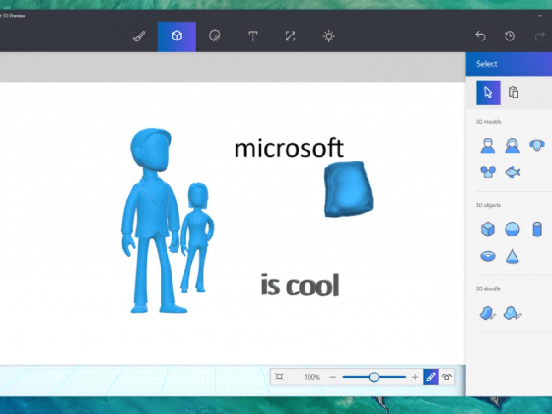The image size is (552, 414).
Task: Choose the Sphere 3D object
Action: coord(512,229)
